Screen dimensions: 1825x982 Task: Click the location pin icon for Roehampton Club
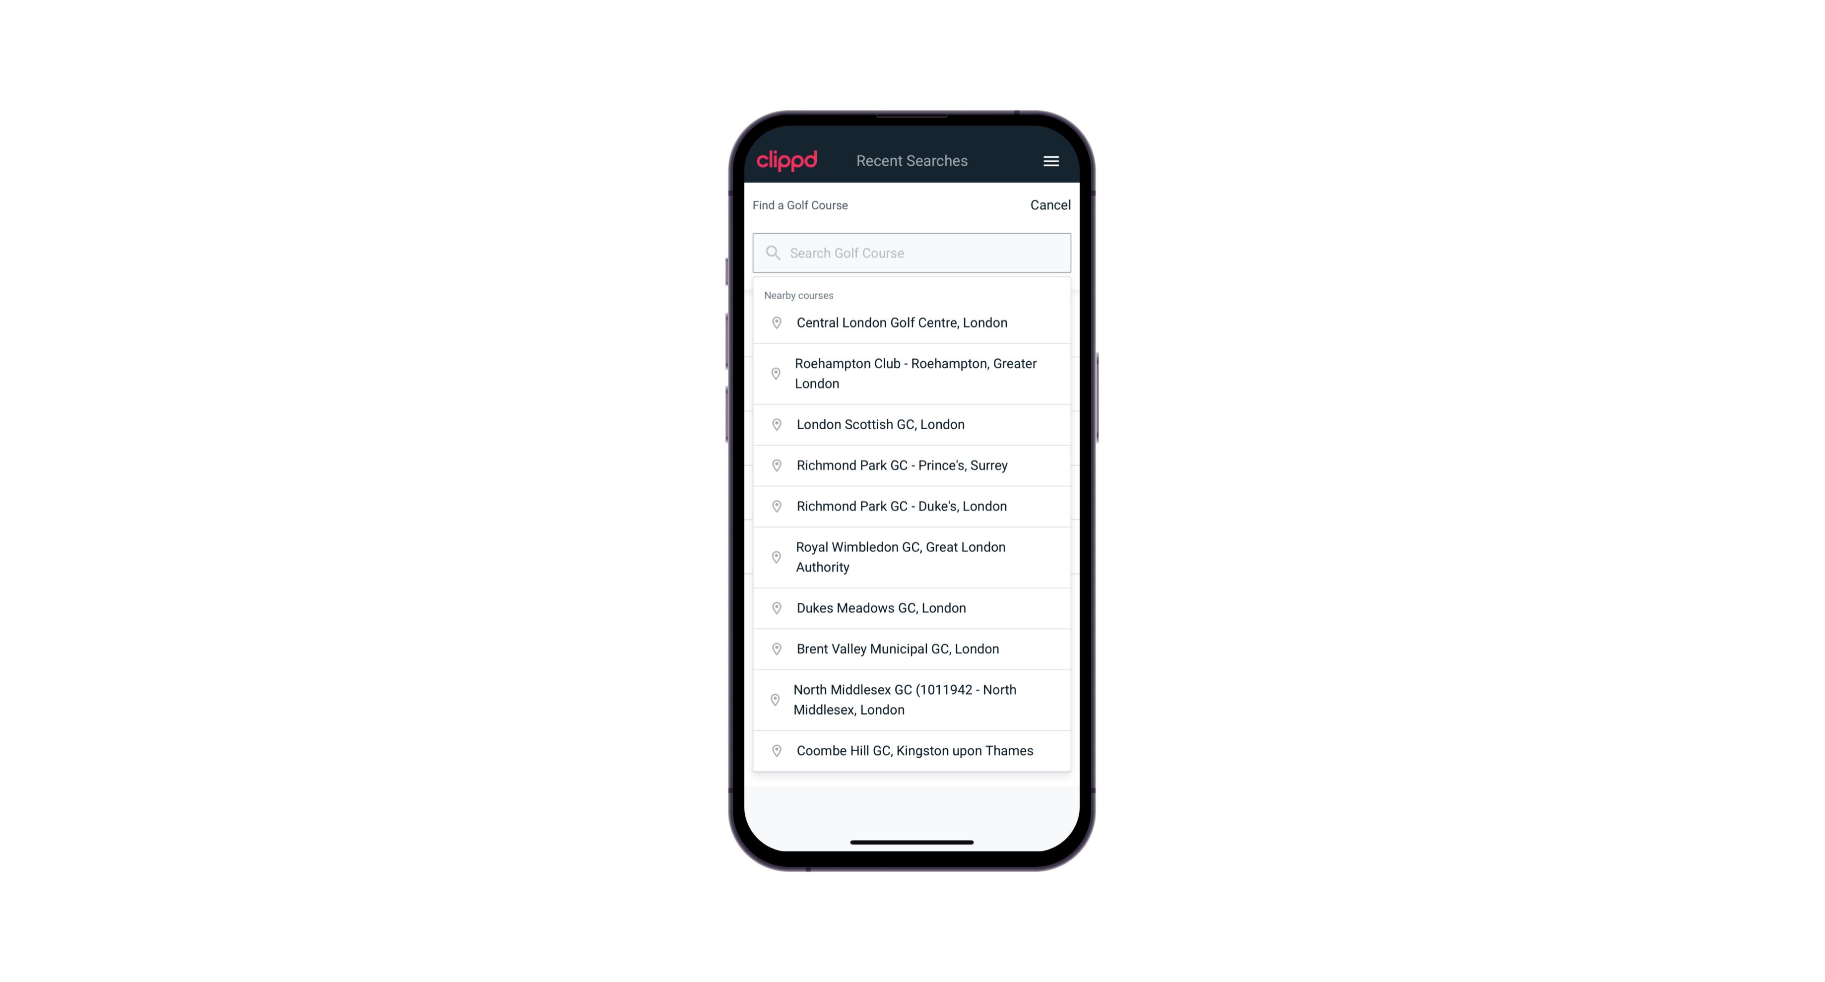[775, 374]
